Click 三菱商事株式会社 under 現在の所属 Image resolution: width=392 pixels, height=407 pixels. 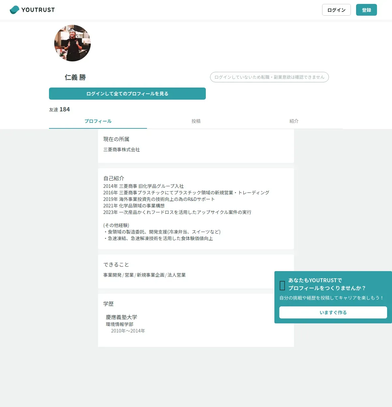point(122,150)
